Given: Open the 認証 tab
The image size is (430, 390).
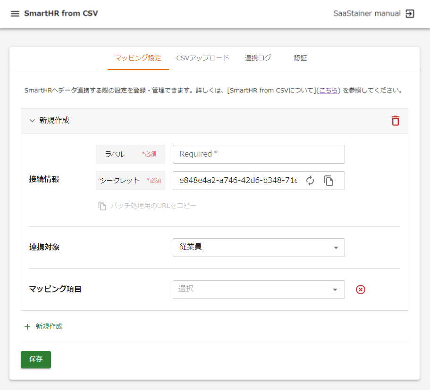Looking at the screenshot, I should point(300,58).
